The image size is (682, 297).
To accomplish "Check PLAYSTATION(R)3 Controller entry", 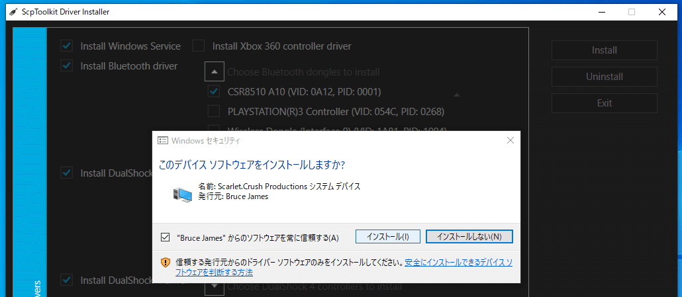I will coord(214,112).
